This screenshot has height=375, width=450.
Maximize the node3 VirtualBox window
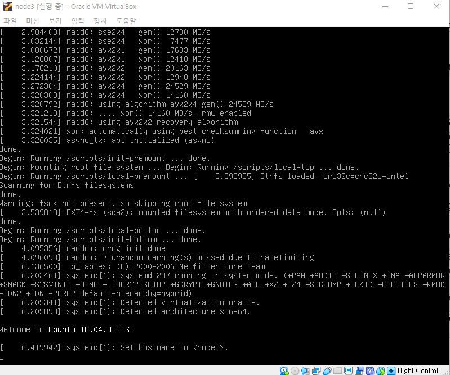pos(411,6)
